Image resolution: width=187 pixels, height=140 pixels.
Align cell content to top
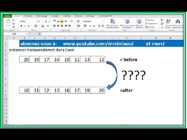[55, 21]
